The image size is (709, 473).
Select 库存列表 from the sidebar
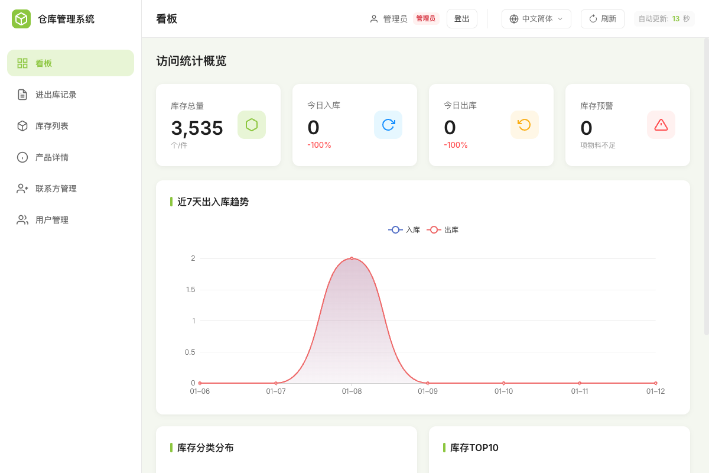[71, 126]
